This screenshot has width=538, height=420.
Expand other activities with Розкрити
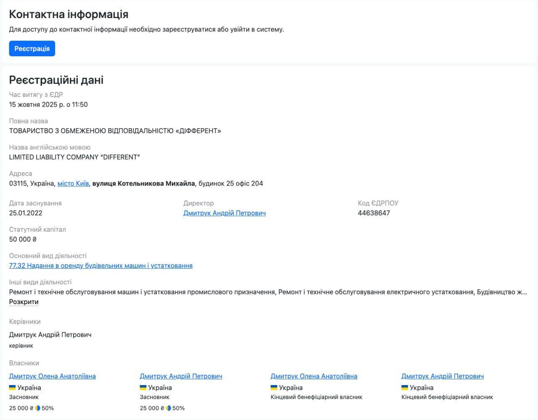point(24,302)
